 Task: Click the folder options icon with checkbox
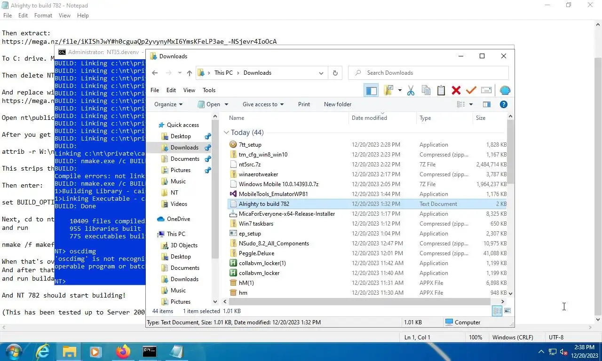388,91
